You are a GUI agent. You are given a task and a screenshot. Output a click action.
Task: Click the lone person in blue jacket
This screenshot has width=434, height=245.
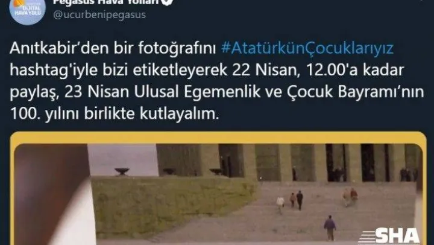click(330, 228)
